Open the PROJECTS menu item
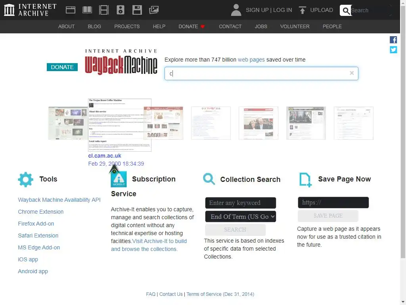This screenshot has height=305, width=406. click(x=127, y=27)
